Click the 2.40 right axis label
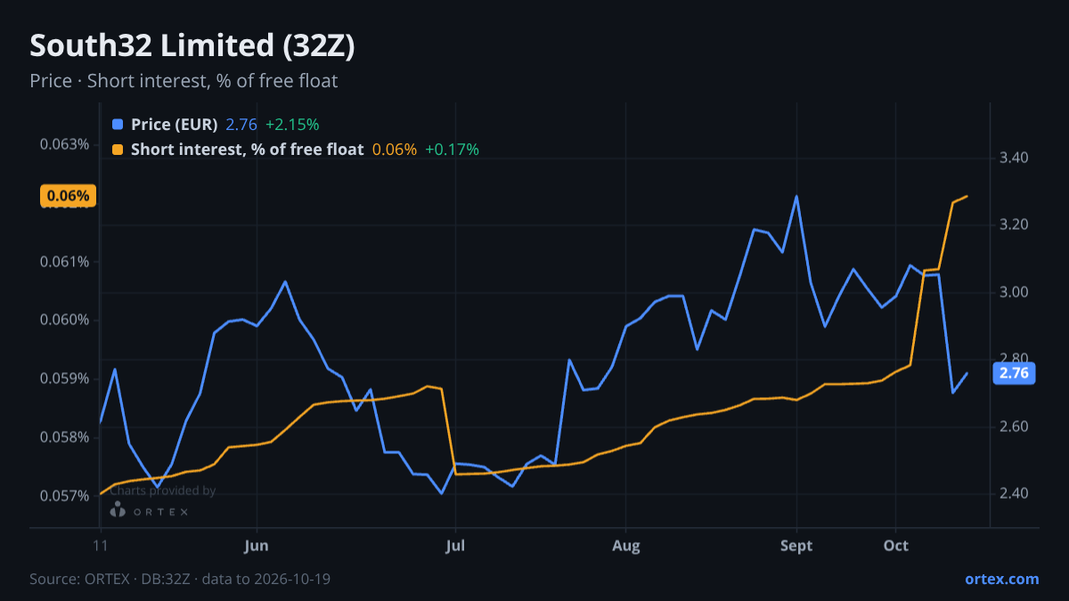The width and height of the screenshot is (1069, 601). (x=1015, y=493)
